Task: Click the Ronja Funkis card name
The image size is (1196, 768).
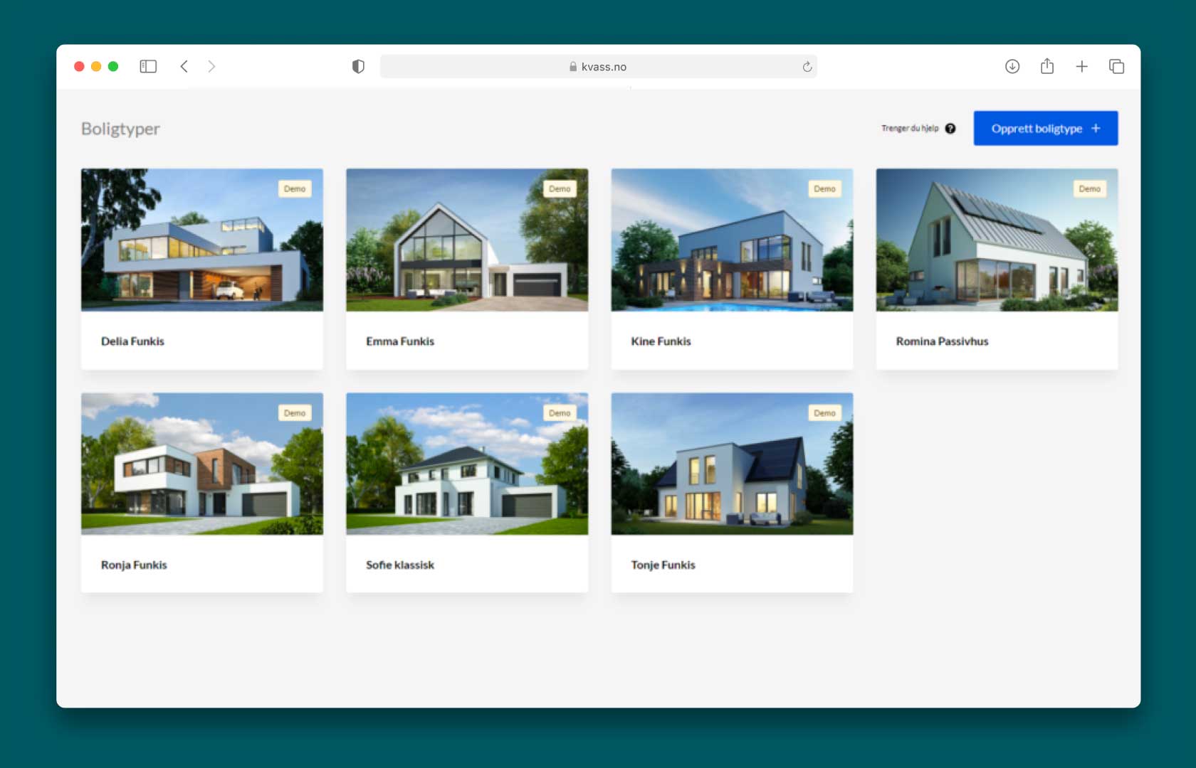Action: (134, 565)
